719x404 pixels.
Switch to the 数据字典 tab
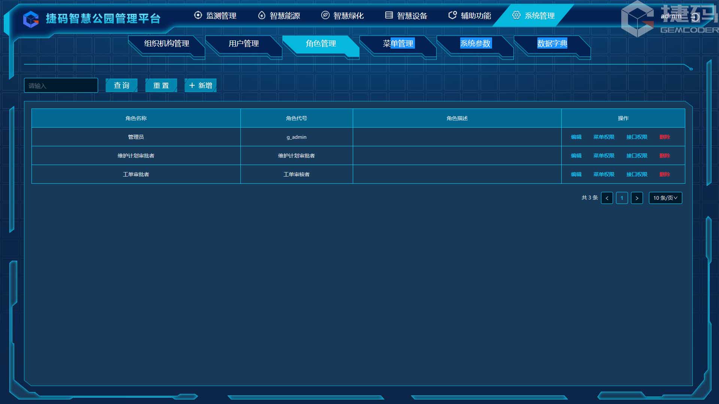552,44
